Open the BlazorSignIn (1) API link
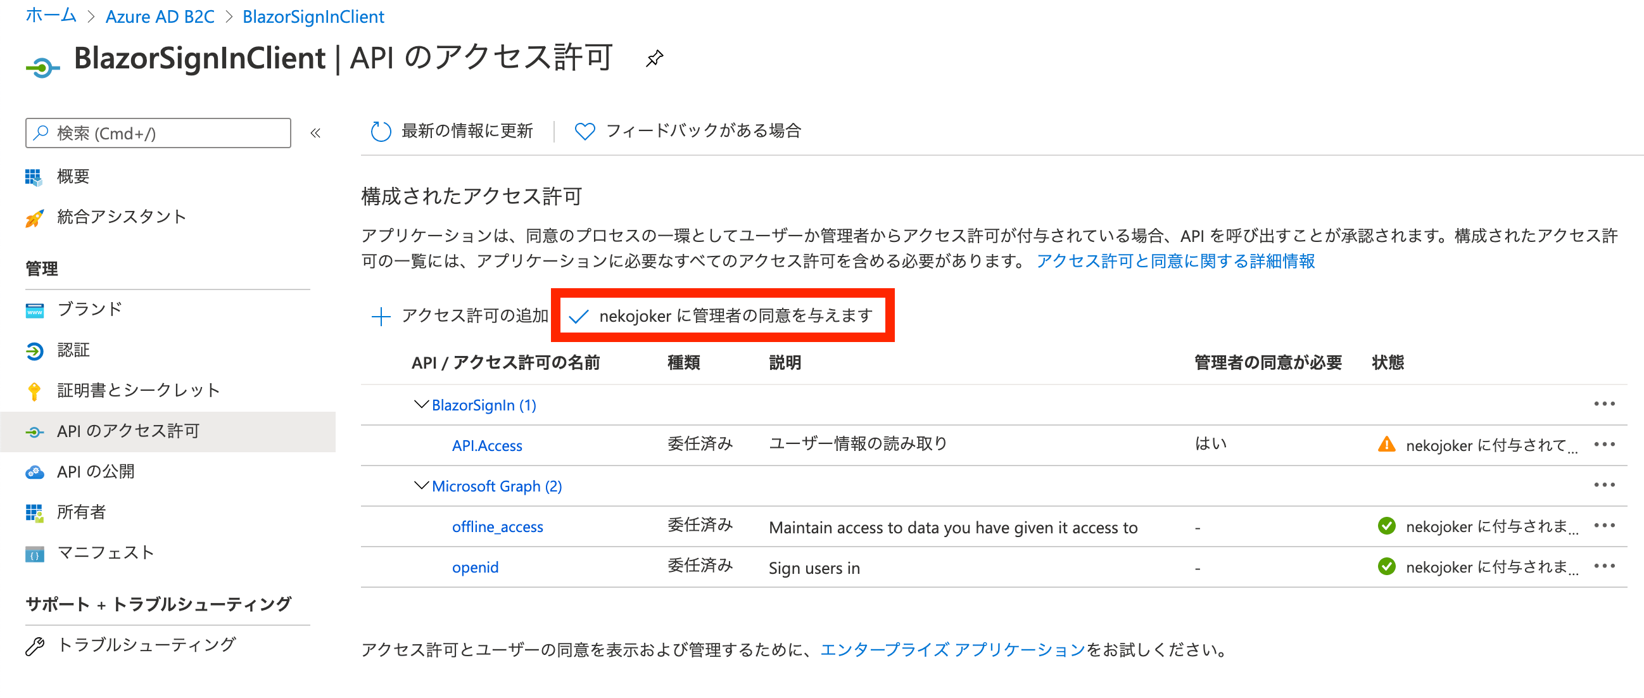The image size is (1644, 698). point(484,405)
